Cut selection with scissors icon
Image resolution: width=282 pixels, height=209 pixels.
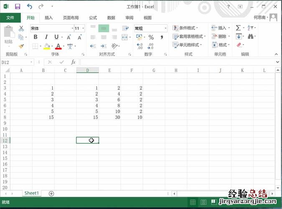coord(21,28)
